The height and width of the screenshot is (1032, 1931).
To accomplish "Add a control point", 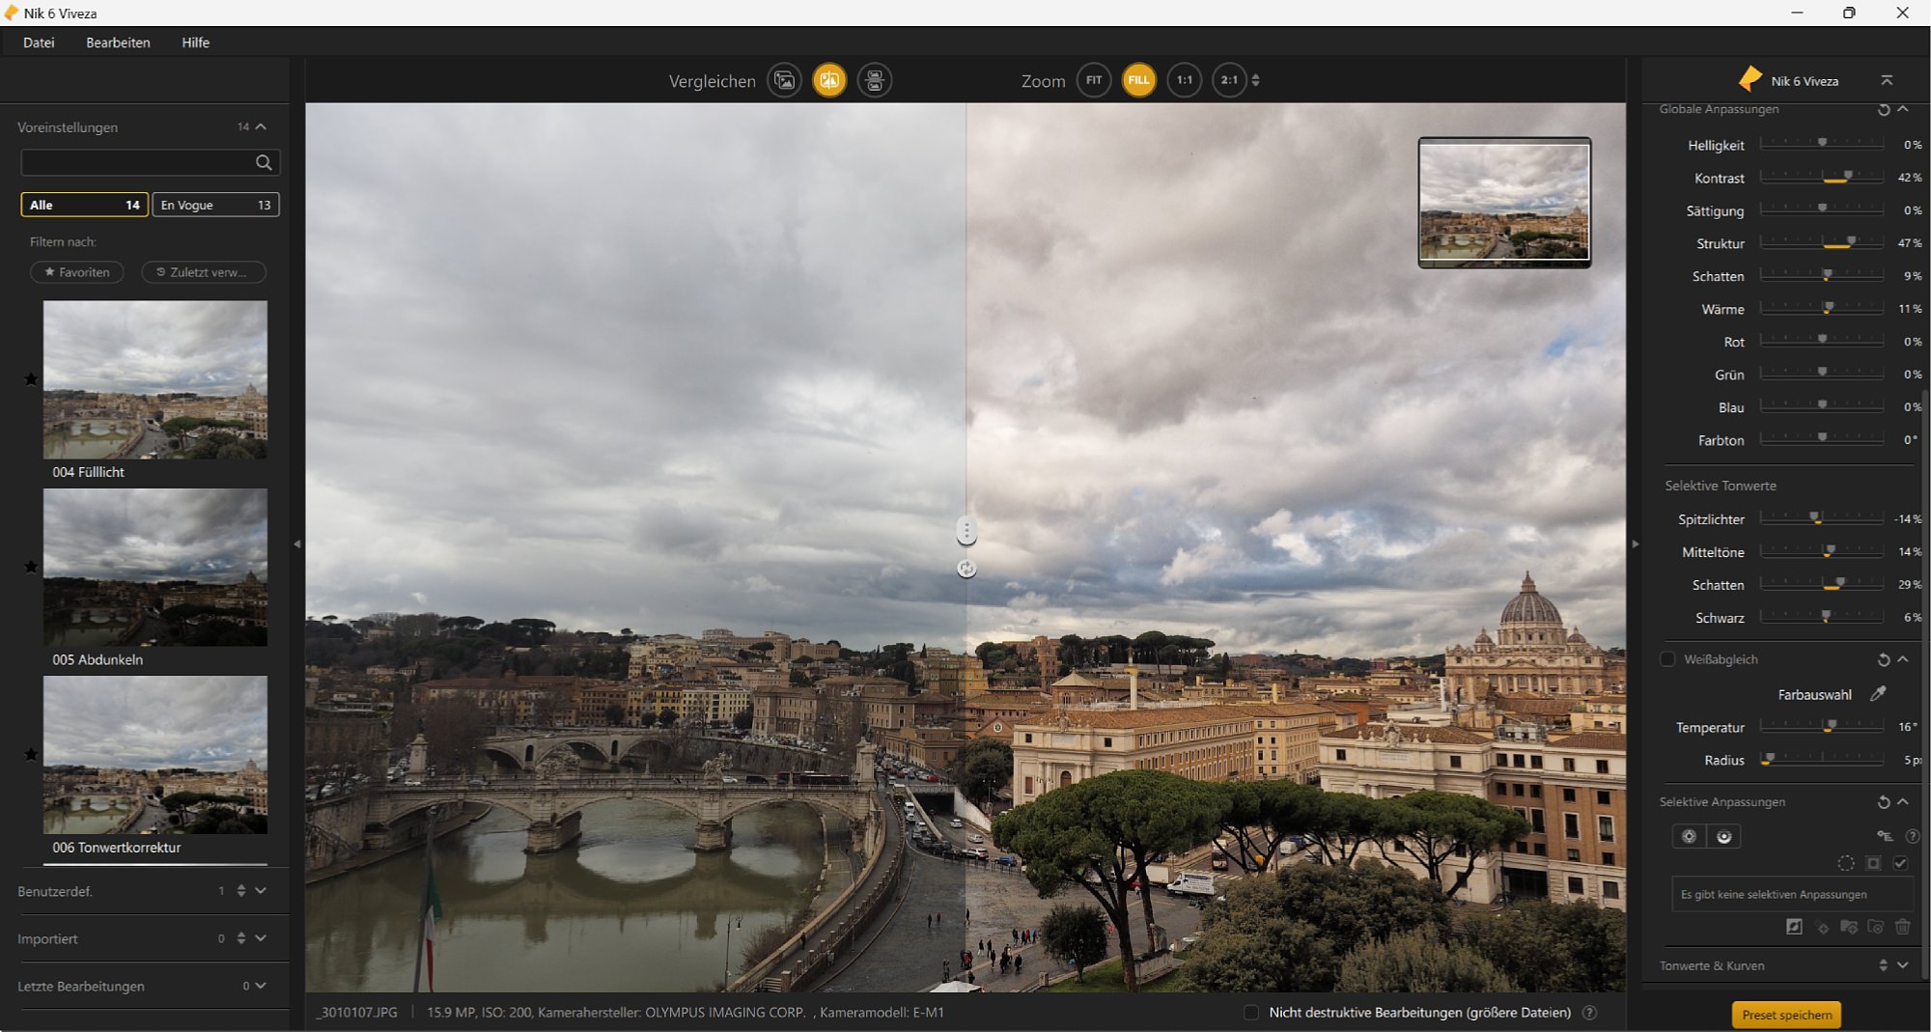I will (1689, 837).
